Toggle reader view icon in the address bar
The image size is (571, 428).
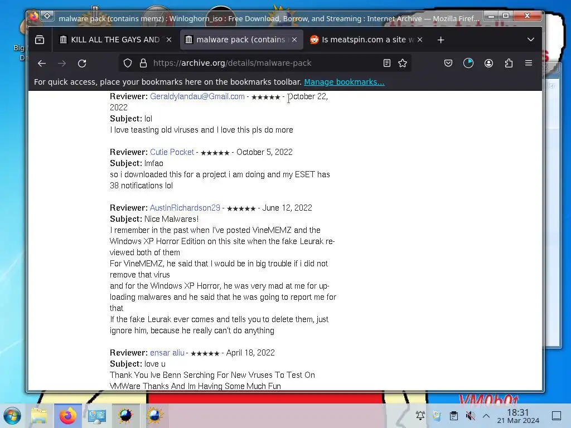click(x=387, y=64)
